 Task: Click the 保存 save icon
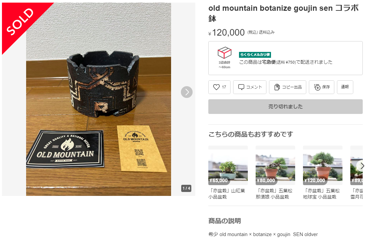coord(317,87)
